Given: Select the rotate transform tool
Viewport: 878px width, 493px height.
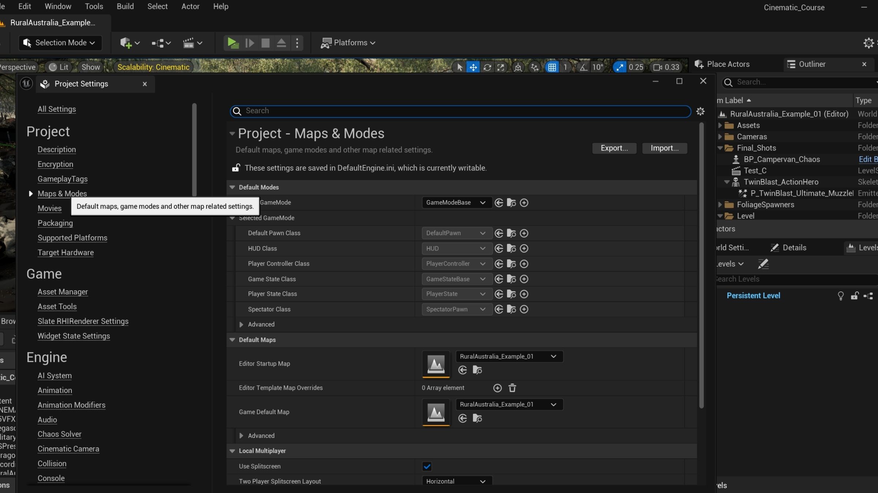Looking at the screenshot, I should tap(487, 67).
